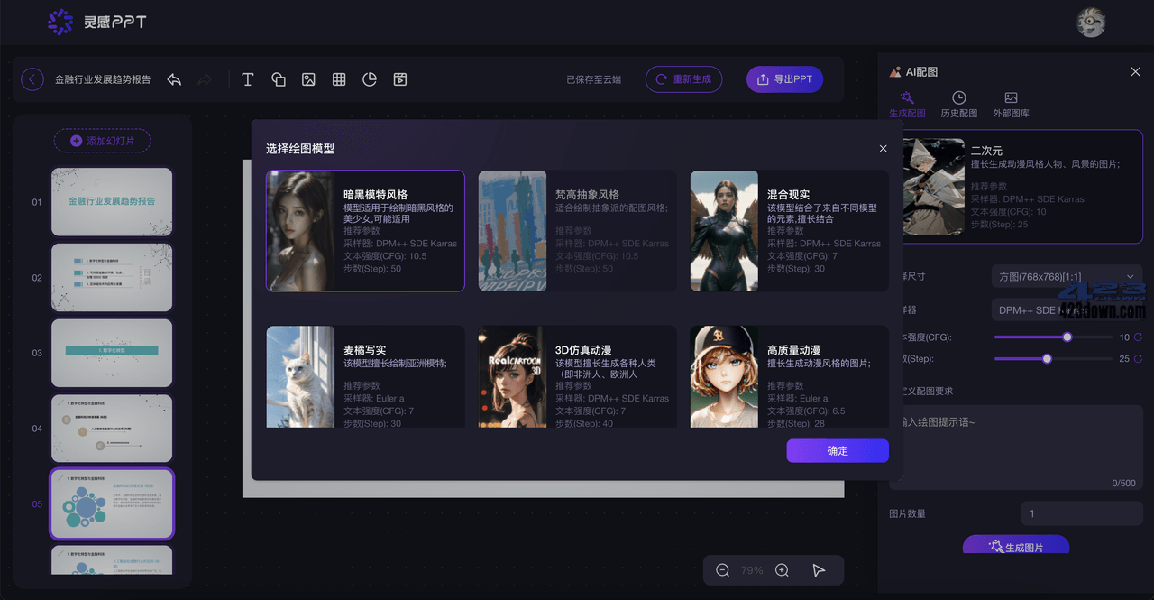The width and height of the screenshot is (1154, 600).
Task: Open the Shapes tool
Action: pos(278,79)
